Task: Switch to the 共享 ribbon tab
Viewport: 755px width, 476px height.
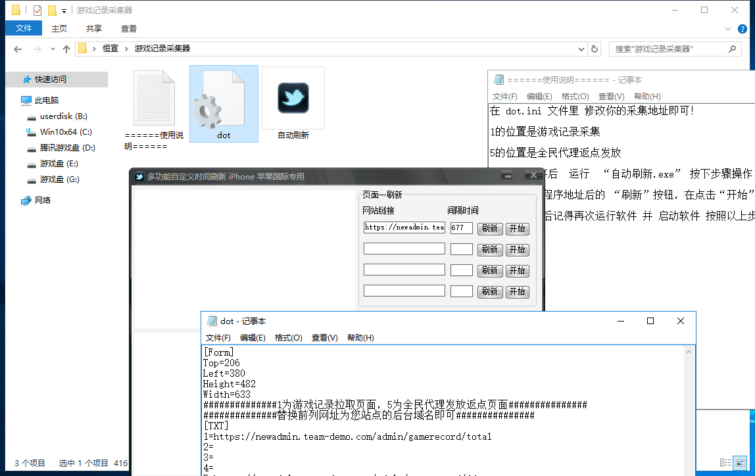Action: pyautogui.click(x=93, y=28)
